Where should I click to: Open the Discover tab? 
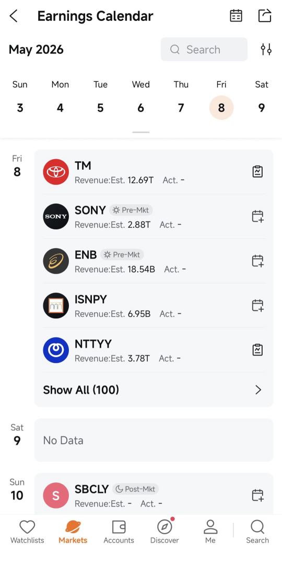click(164, 532)
